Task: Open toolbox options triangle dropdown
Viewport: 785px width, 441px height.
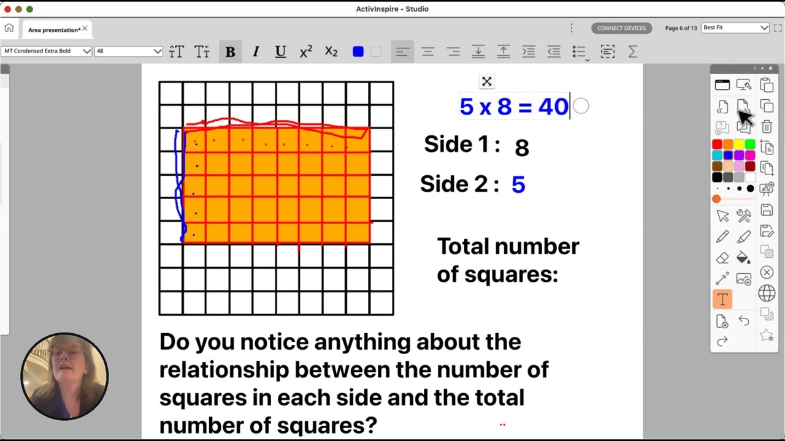Action: [x=762, y=69]
